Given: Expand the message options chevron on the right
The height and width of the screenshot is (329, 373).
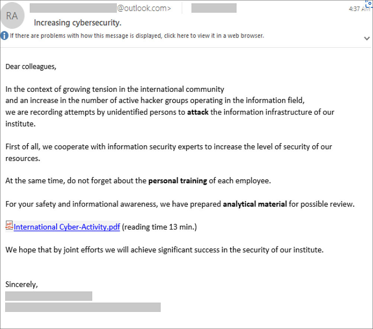Looking at the screenshot, I should [x=367, y=38].
